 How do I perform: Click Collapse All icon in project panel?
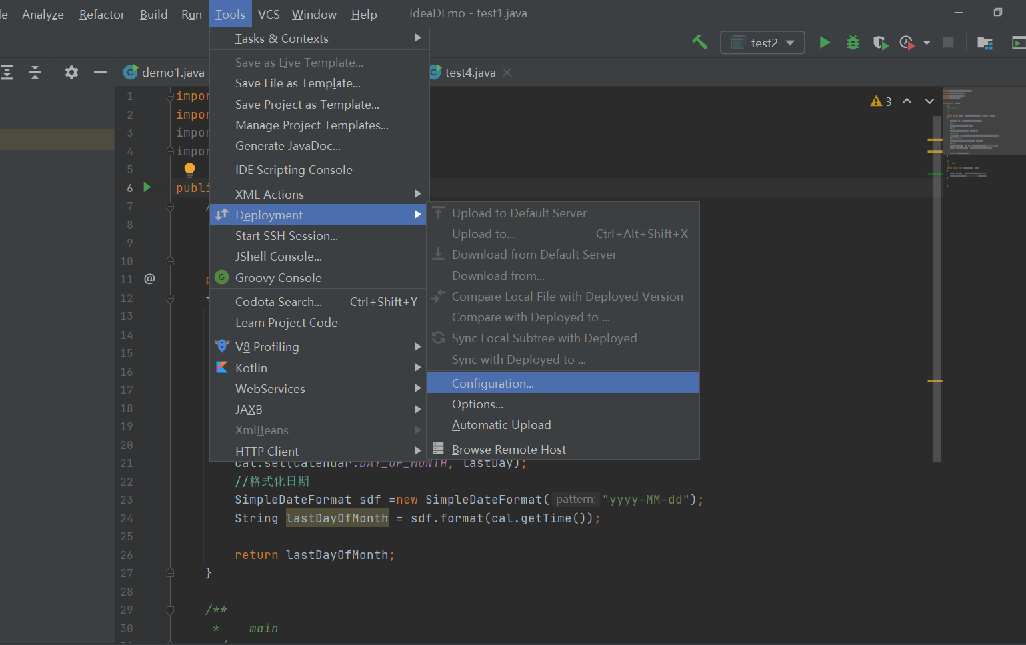35,72
